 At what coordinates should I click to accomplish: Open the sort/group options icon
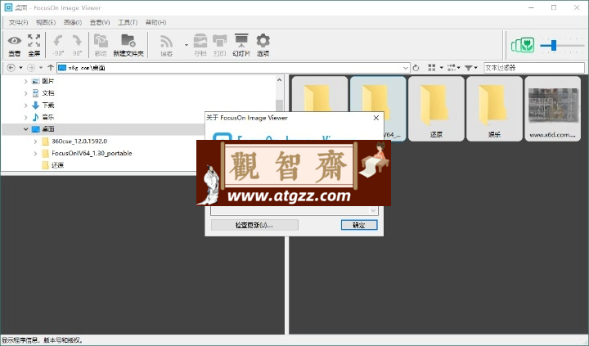452,68
